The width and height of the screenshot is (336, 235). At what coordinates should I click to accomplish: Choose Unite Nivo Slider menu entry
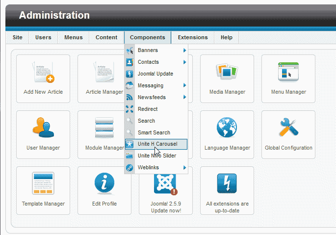coord(156,156)
